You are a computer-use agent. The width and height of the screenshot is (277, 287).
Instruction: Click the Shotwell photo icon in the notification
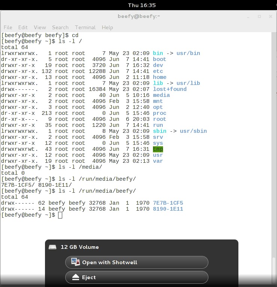click(75, 262)
